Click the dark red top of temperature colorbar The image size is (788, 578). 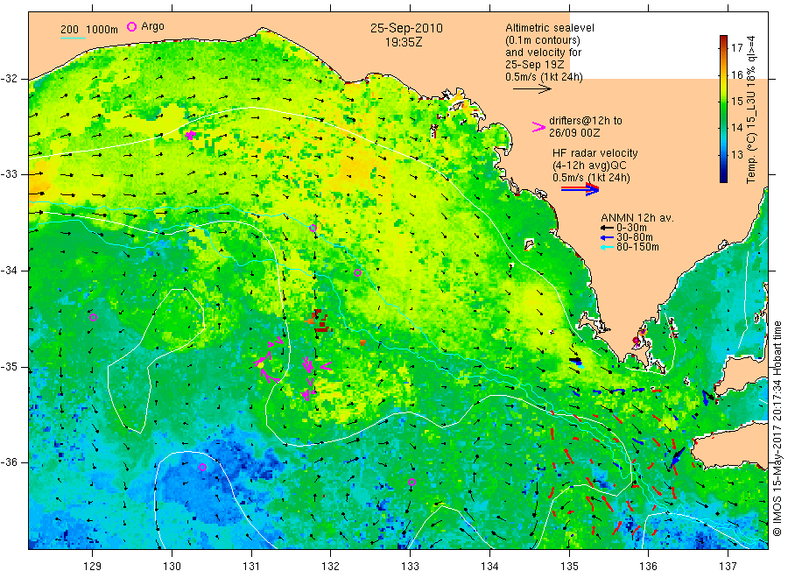coord(724,39)
